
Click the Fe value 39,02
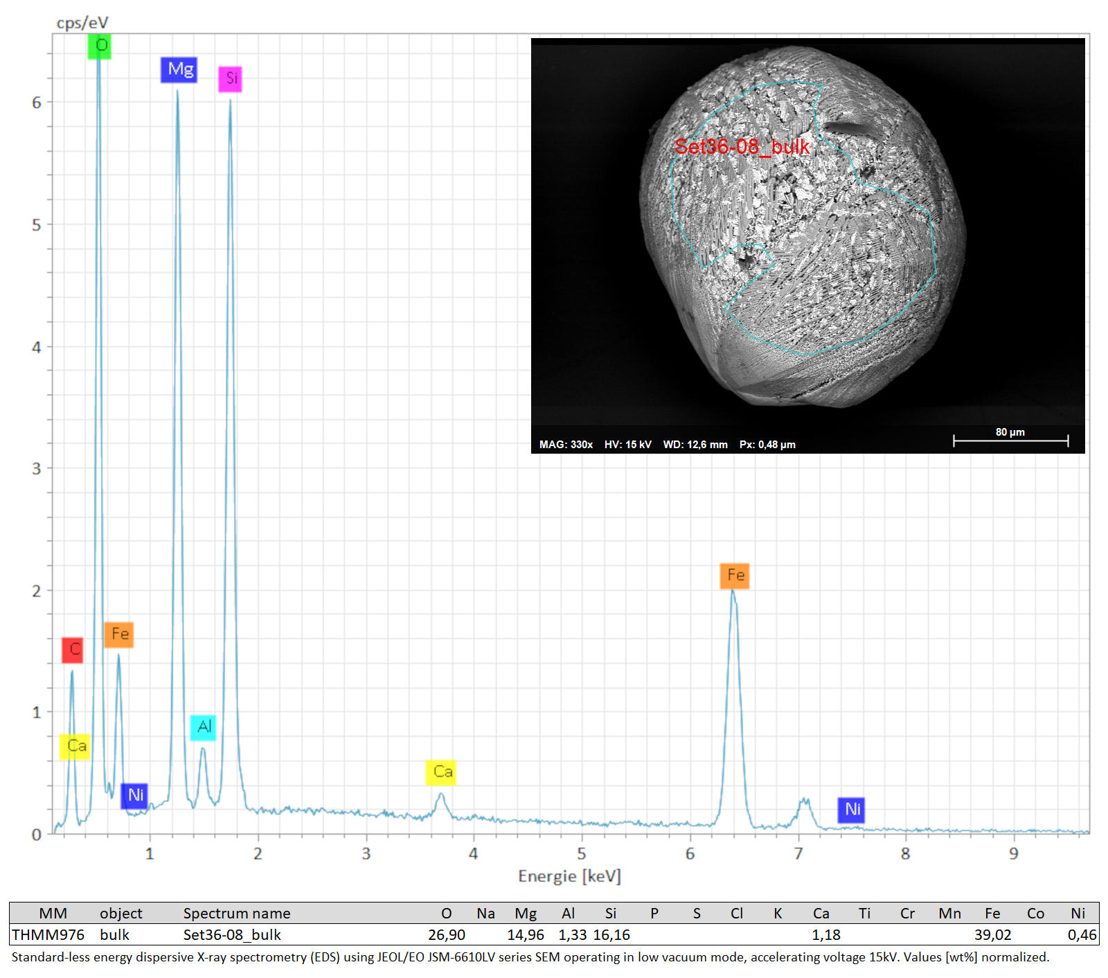pos(993,935)
